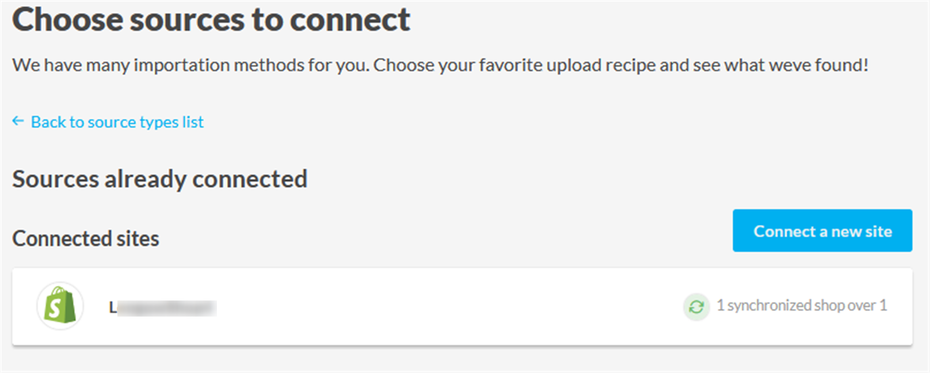Screen dimensions: 930x373
Task: Click 'We have many importation methods' sentence
Action: point(190,65)
